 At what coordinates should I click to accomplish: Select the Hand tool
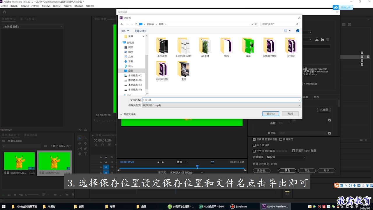80,154
